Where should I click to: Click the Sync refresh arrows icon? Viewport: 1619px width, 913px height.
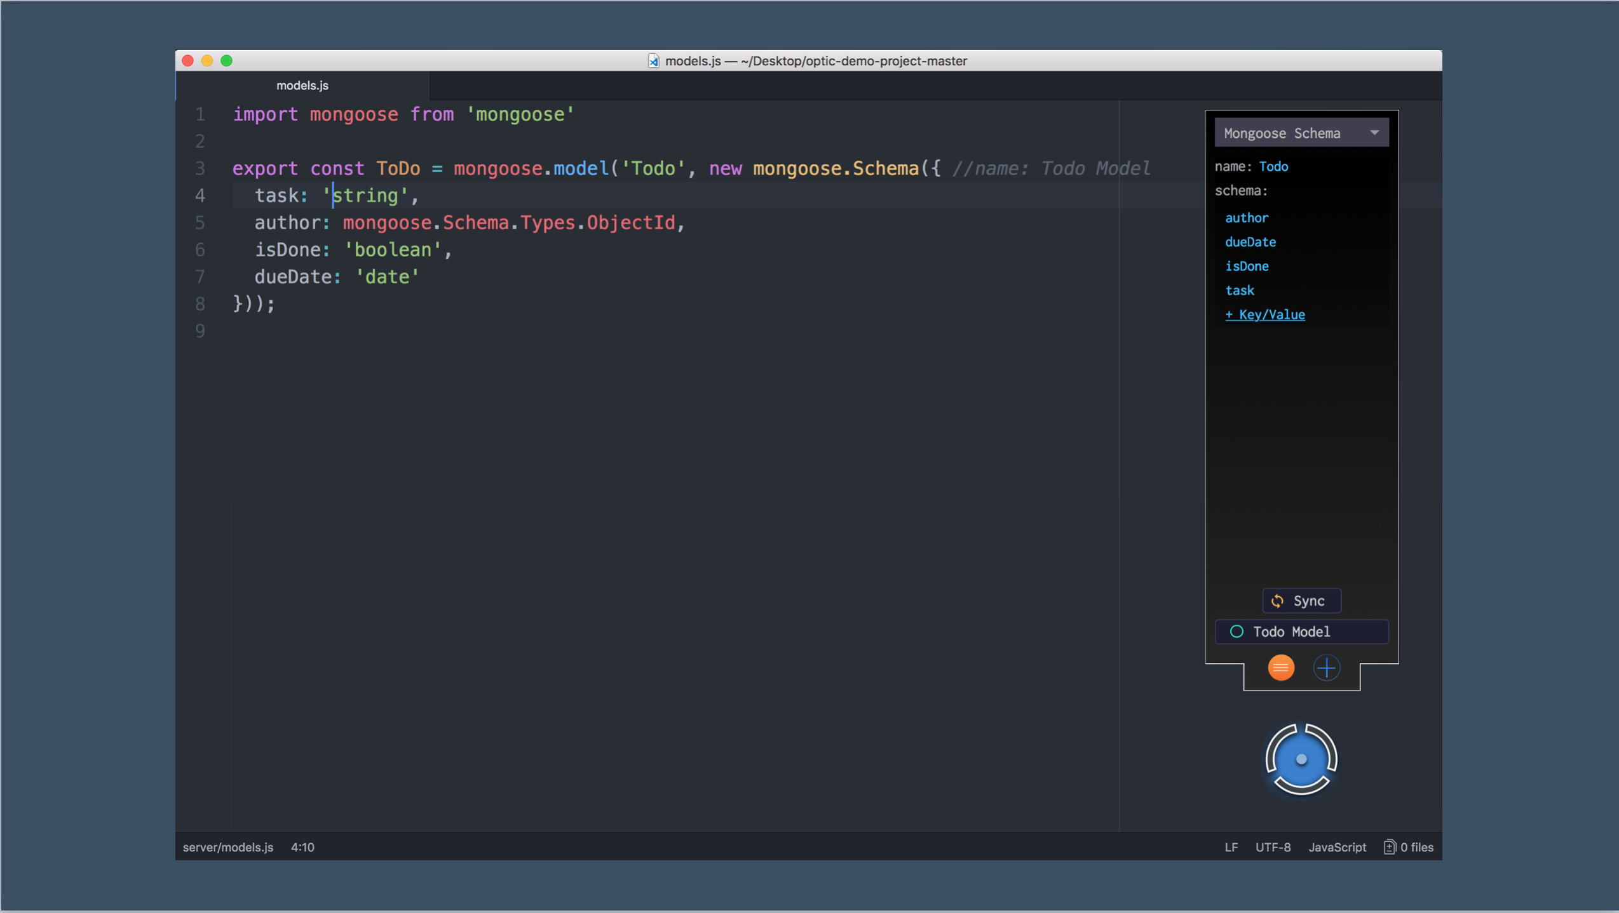[1277, 601]
